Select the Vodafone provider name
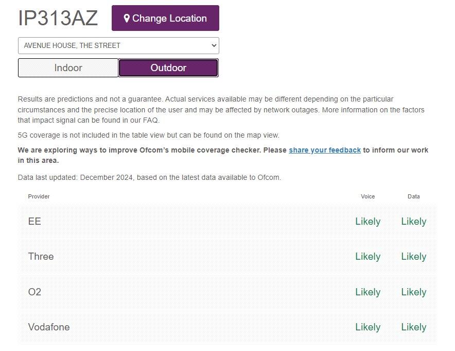Image resolution: width=455 pixels, height=351 pixels. tap(49, 327)
